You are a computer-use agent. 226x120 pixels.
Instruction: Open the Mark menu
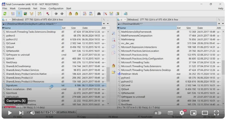tap(13, 8)
